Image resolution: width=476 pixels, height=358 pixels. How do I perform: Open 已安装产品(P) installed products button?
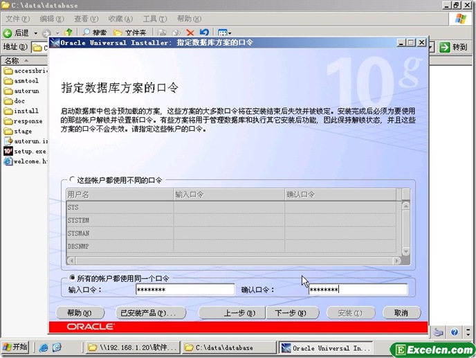(x=151, y=313)
